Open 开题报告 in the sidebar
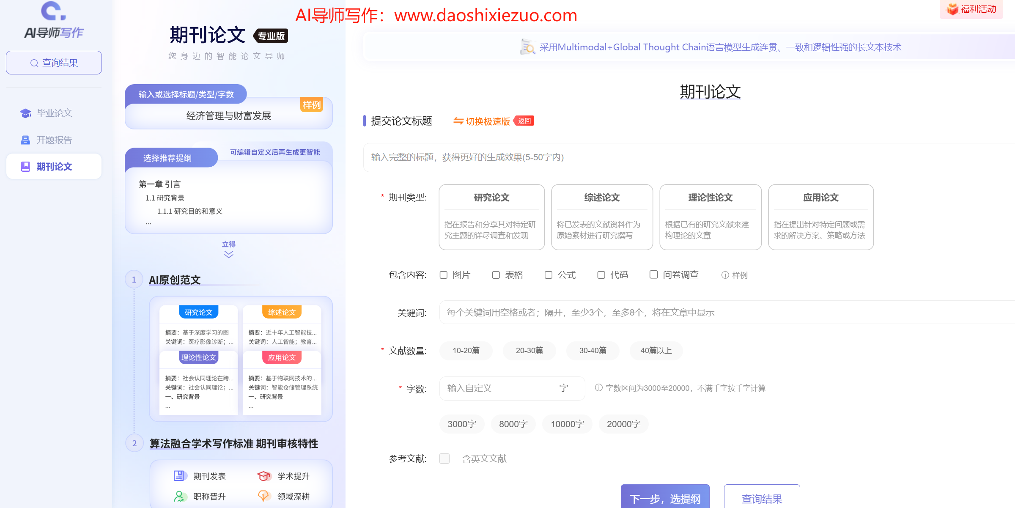The height and width of the screenshot is (508, 1015). pos(54,140)
